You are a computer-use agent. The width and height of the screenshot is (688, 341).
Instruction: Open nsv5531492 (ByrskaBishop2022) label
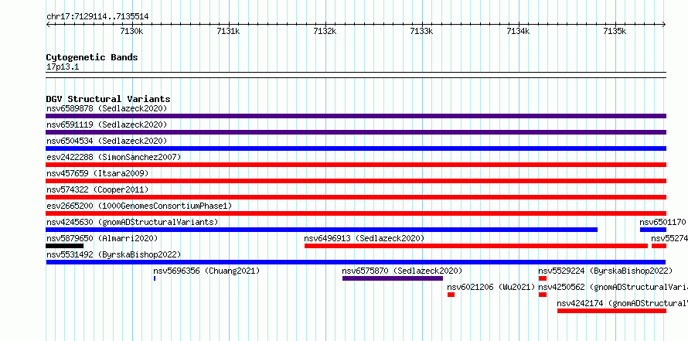tap(114, 254)
